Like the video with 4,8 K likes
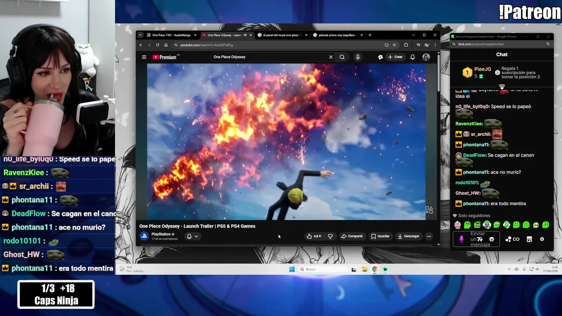The image size is (562, 316). pyautogui.click(x=314, y=236)
